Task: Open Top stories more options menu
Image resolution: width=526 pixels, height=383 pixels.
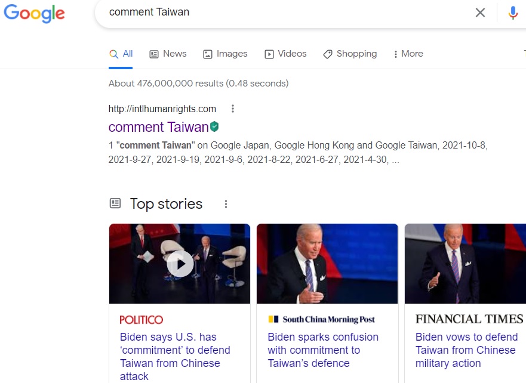Action: click(x=226, y=204)
